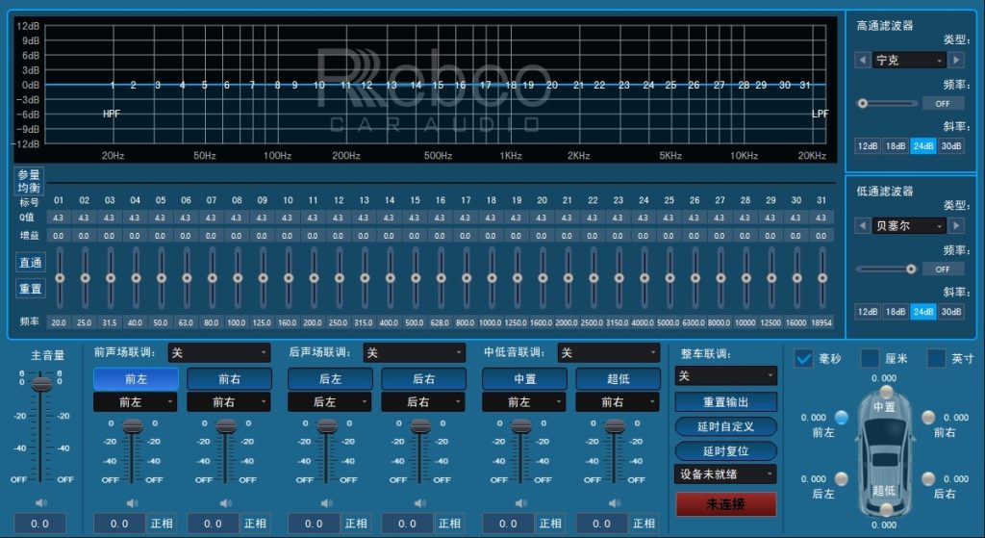Click the 主音量 master volume fader
Image resolution: width=985 pixels, height=538 pixels.
pos(41,383)
